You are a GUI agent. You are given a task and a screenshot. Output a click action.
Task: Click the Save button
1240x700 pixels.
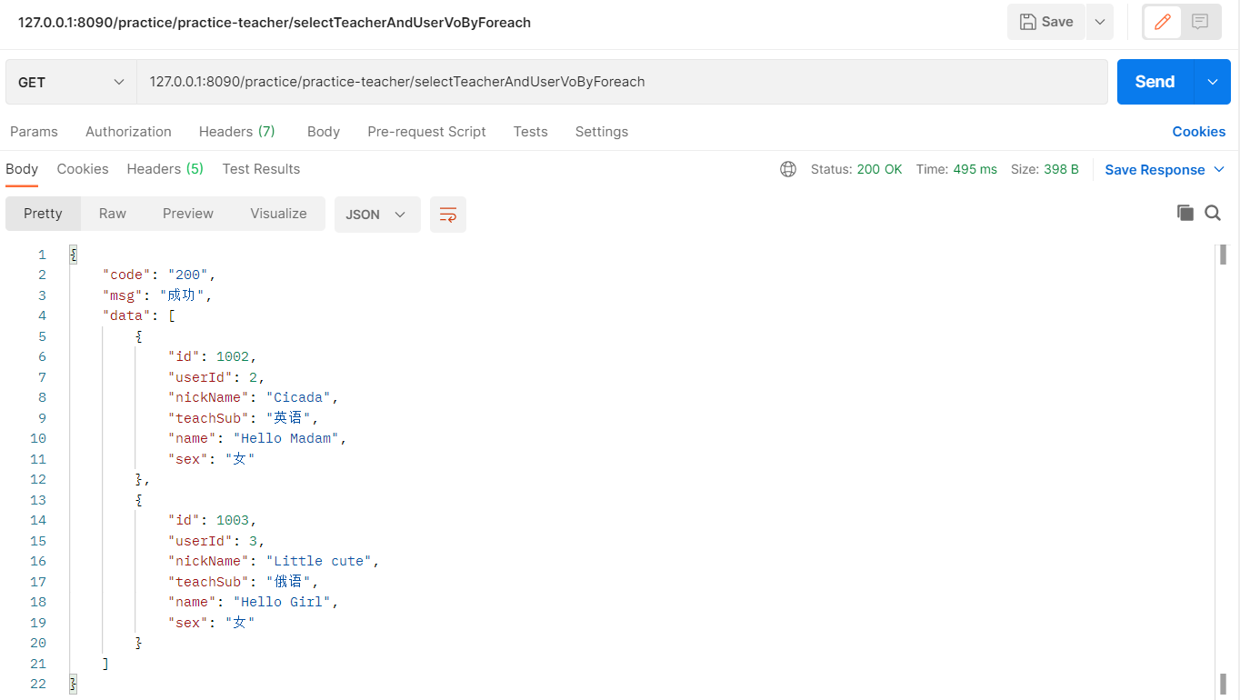tap(1046, 22)
